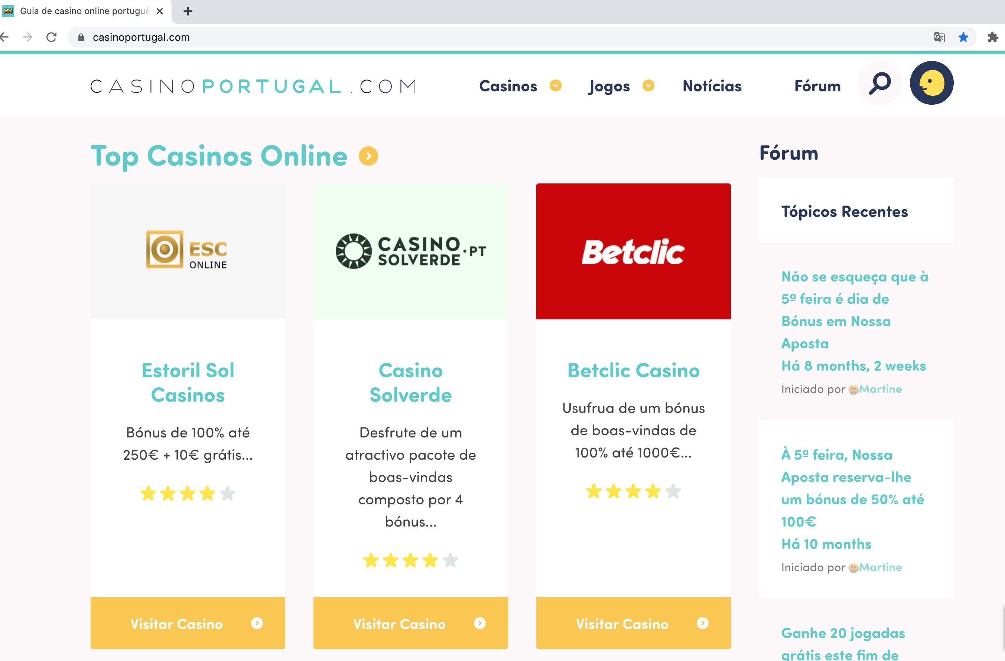Image resolution: width=1005 pixels, height=661 pixels.
Task: Open the Fórum menu item
Action: tap(817, 86)
